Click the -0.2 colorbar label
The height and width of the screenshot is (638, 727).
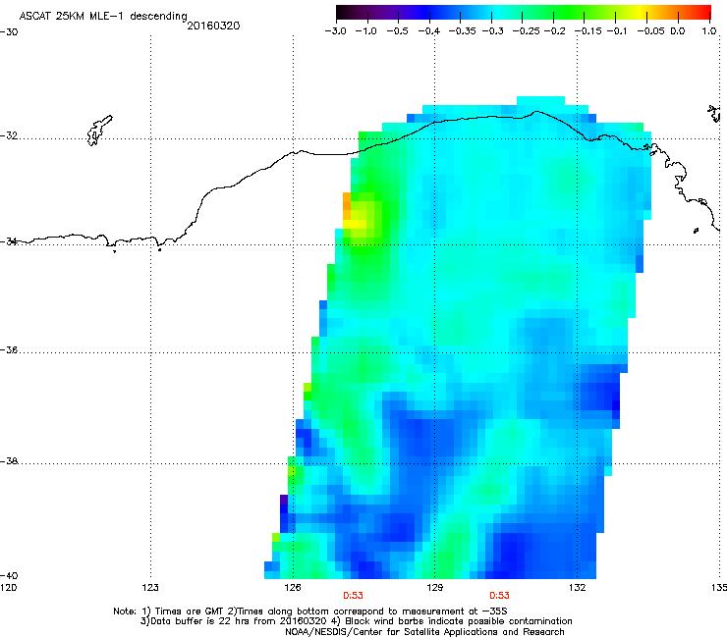pos(555,31)
